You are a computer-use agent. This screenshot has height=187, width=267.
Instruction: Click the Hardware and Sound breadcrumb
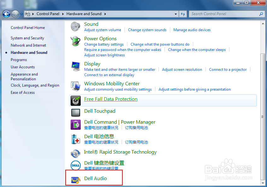84,14
